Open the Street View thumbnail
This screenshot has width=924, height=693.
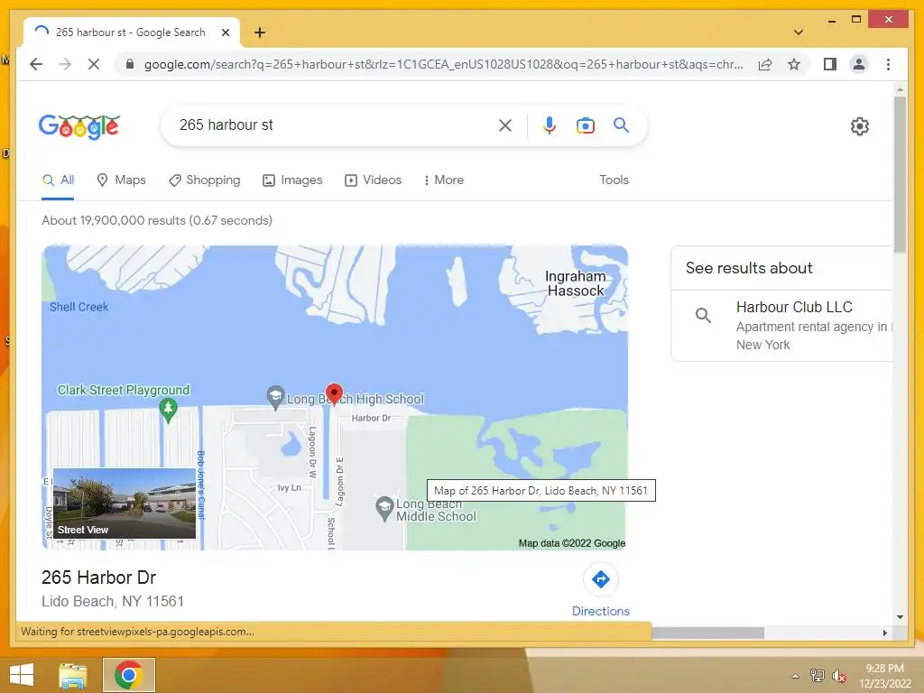tap(125, 504)
